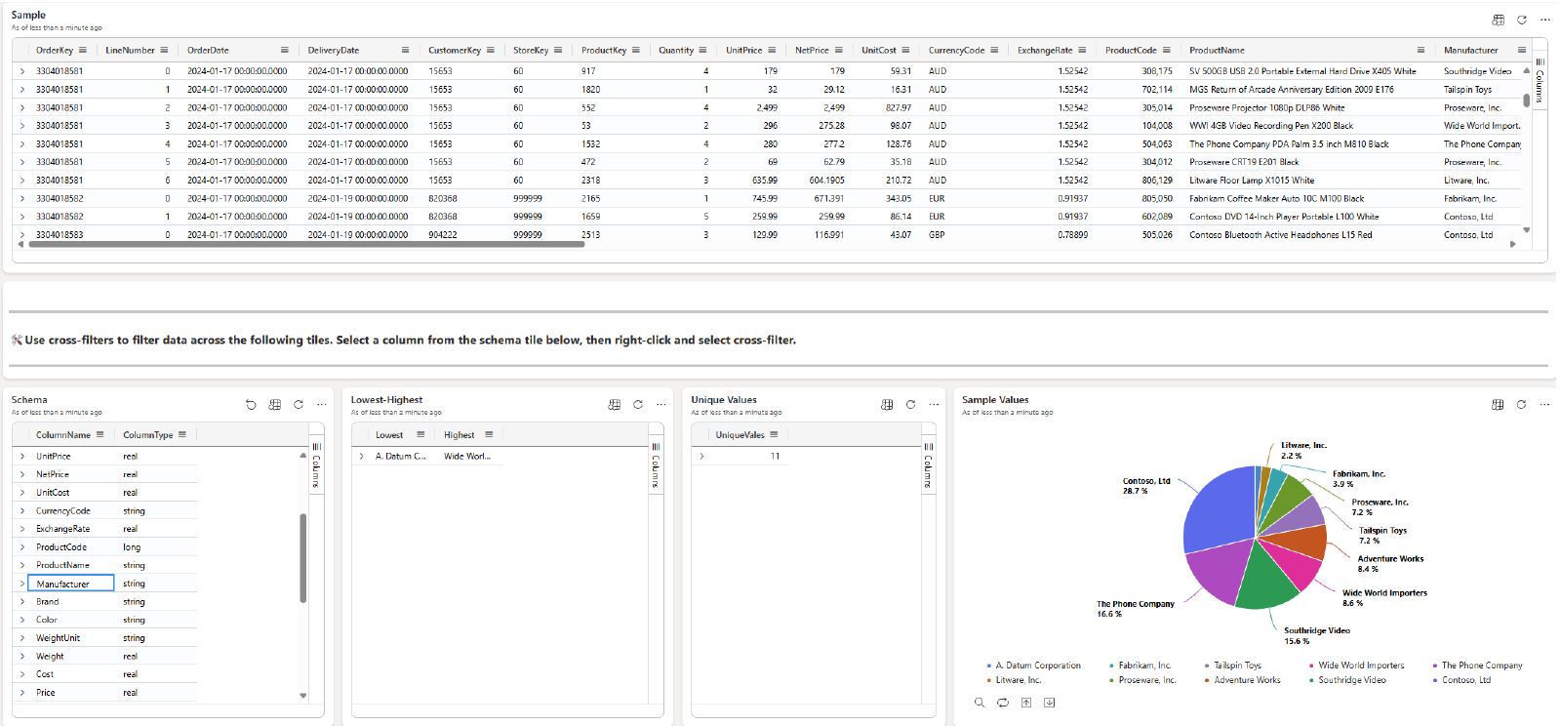Toggle the Contoso, Ltd legend entry
This screenshot has height=726, width=1561.
click(x=1465, y=680)
